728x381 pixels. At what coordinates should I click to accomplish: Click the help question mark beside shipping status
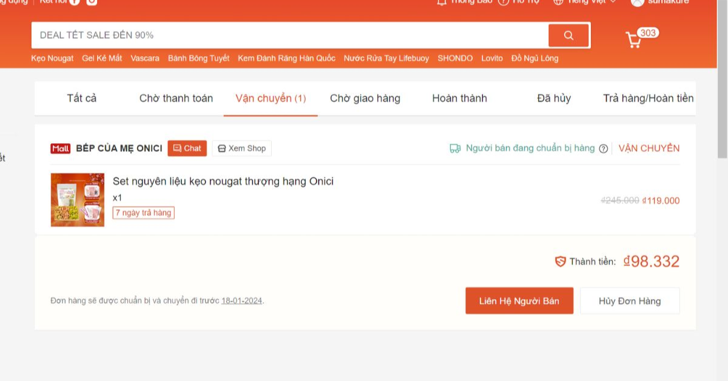click(x=603, y=149)
